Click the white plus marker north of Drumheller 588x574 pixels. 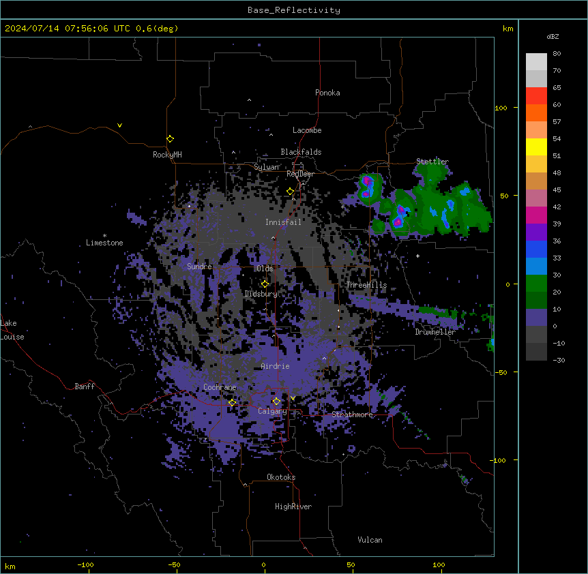point(417,256)
